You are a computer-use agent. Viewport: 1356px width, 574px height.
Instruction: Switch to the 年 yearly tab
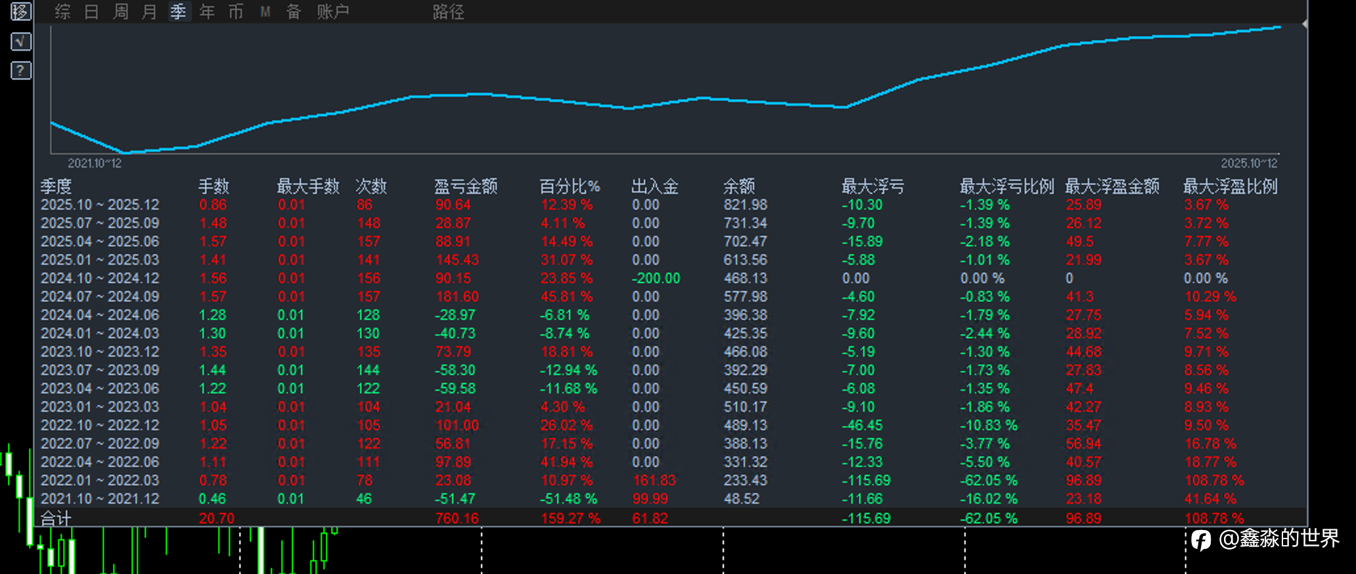tap(207, 12)
